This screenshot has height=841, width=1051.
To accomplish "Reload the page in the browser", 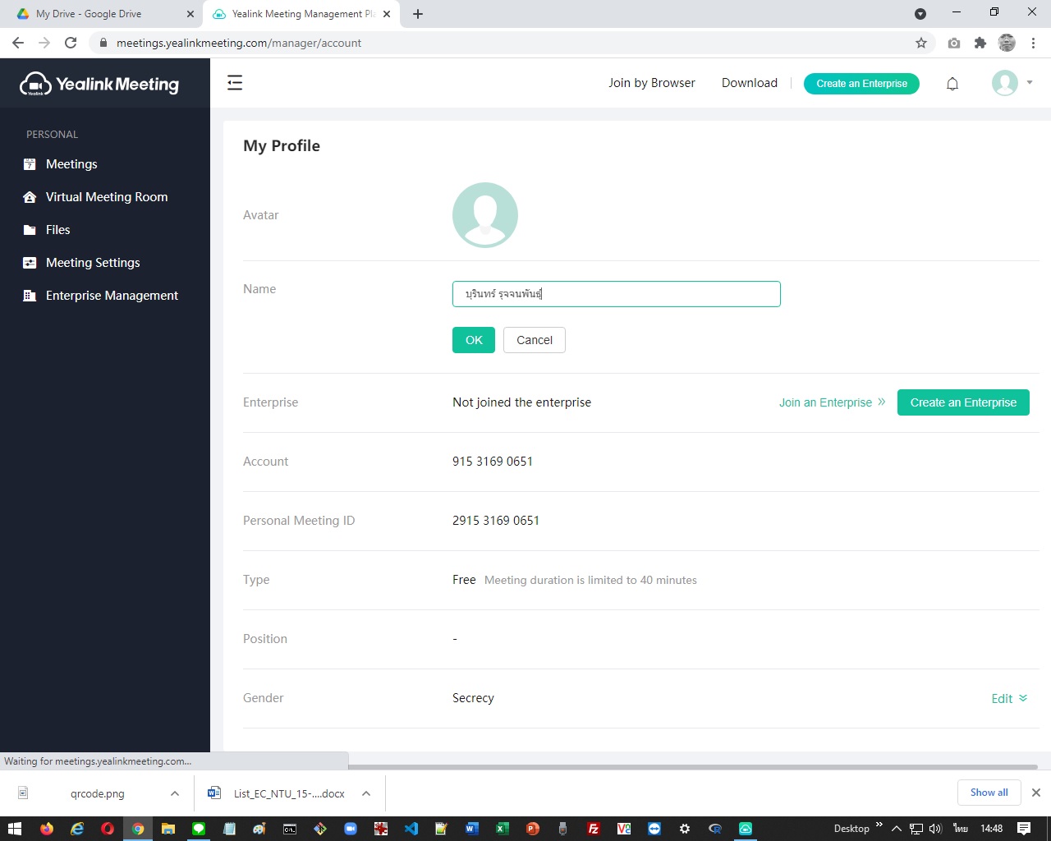I will coord(71,43).
